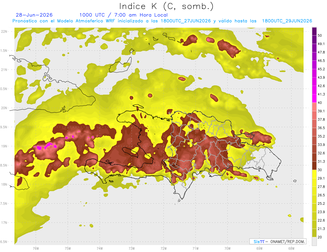Click the legend value '22.6'

coord(321,220)
